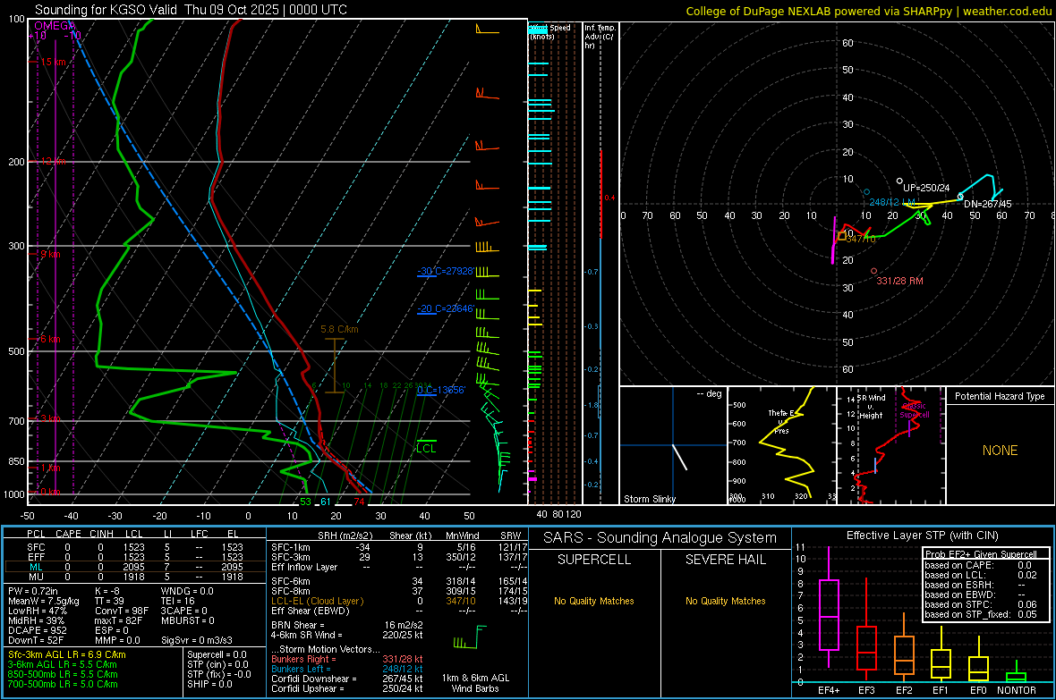Click the -20 C=23646' level label

(x=446, y=309)
